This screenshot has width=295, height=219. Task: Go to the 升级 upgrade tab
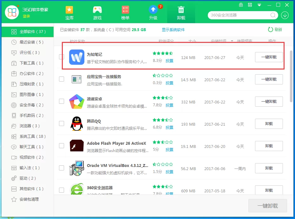pos(153,13)
